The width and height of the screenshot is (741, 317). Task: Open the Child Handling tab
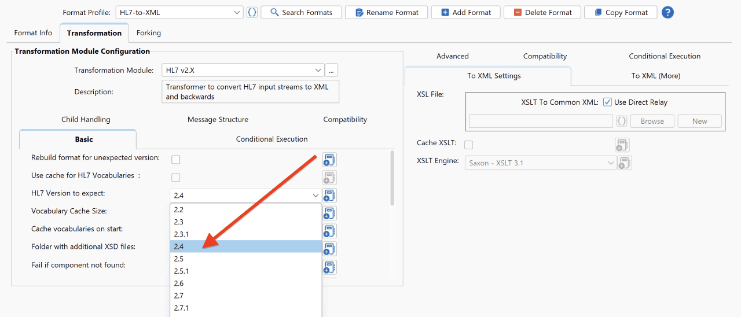pos(86,120)
